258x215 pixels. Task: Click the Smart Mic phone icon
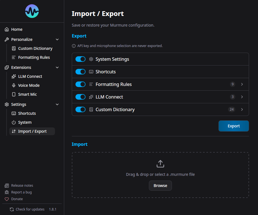click(13, 94)
